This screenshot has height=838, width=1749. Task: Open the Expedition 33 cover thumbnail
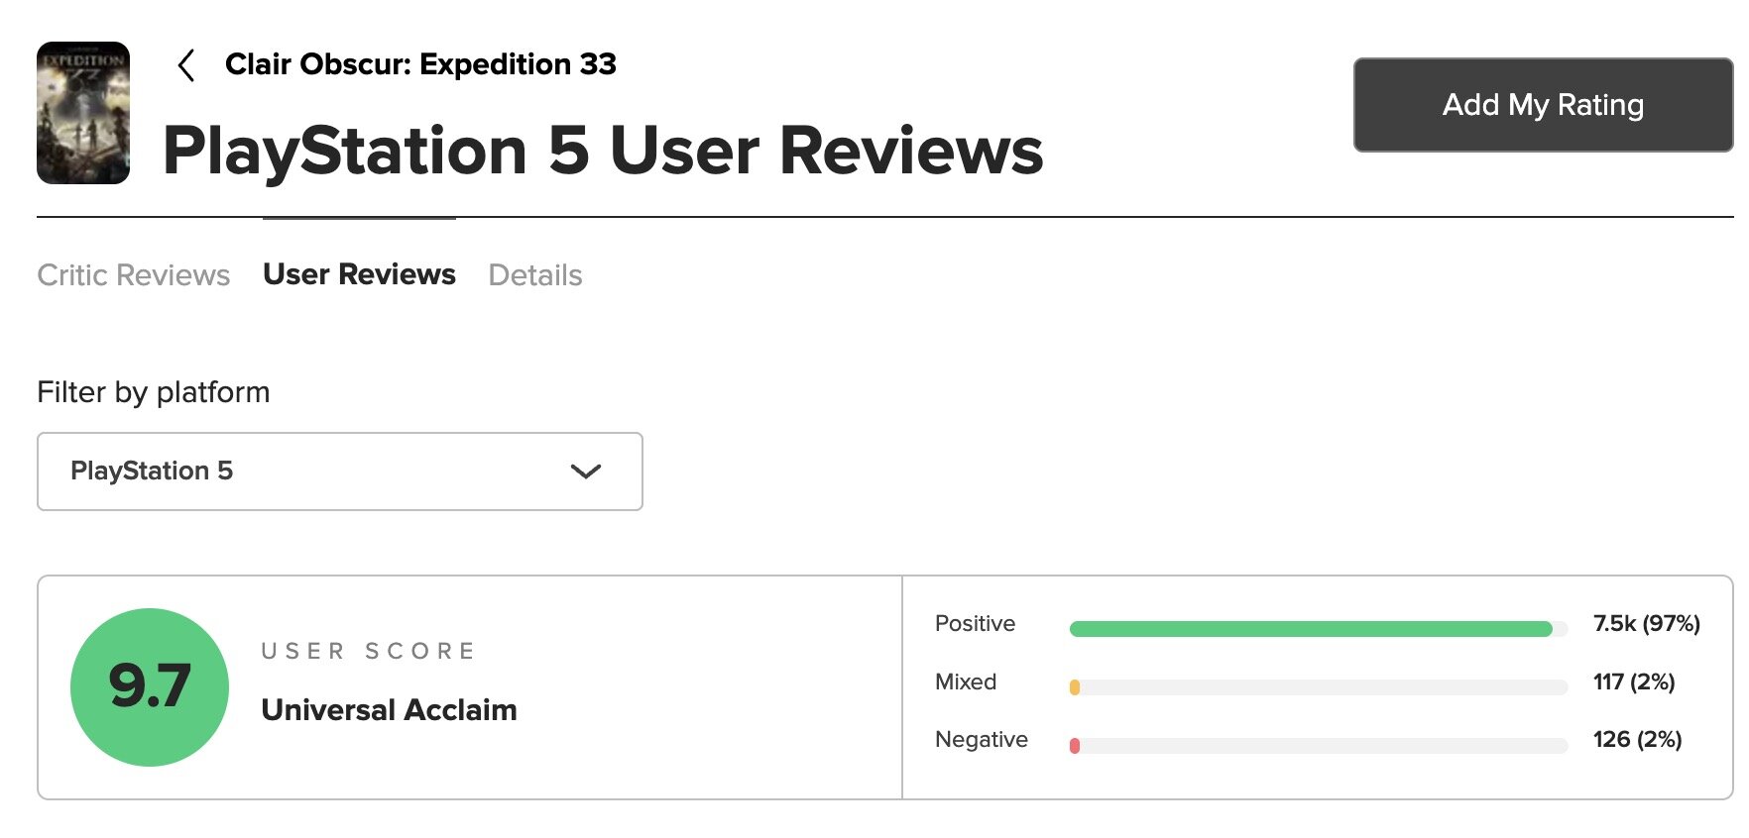coord(83,113)
